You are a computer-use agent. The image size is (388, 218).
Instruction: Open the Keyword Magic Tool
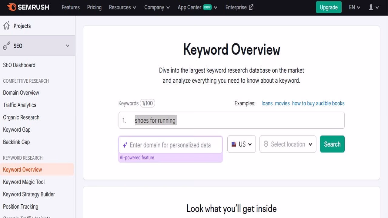tap(24, 182)
